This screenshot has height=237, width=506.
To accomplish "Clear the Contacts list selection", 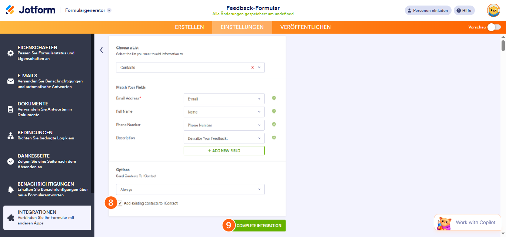I will click(x=253, y=68).
